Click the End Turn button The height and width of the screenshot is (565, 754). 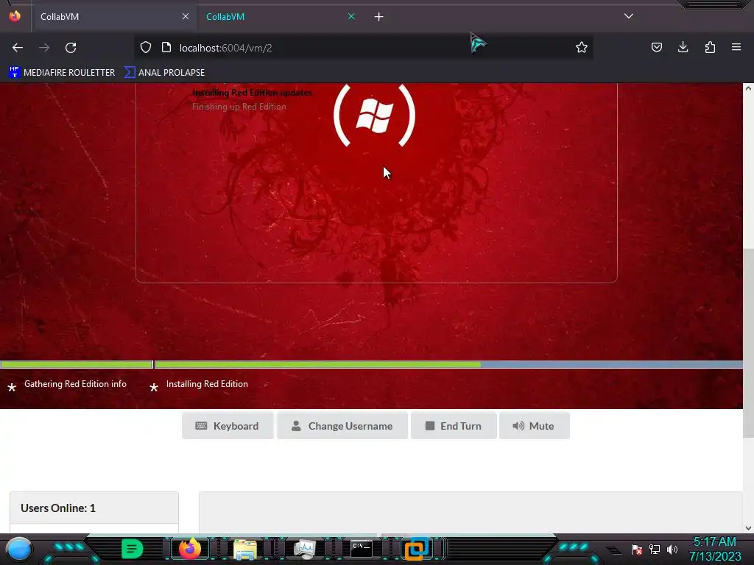coord(454,426)
